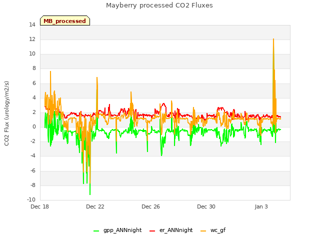Click the y-axis value 12
The height and width of the screenshot is (240, 320).
pos(32,39)
